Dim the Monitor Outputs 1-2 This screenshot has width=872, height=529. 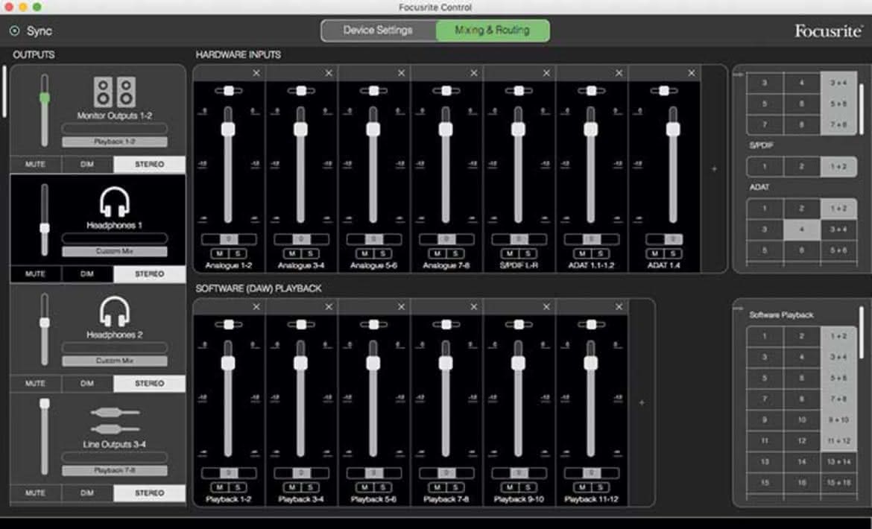coord(87,165)
